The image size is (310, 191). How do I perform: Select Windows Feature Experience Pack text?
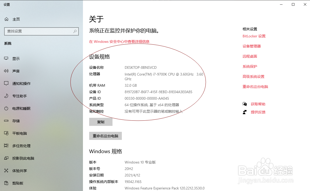(x=165, y=188)
